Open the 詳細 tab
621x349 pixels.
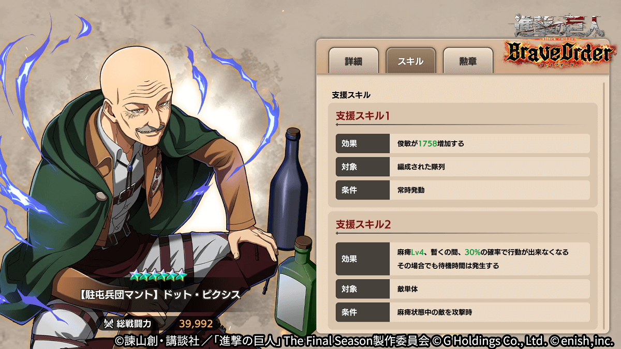tap(353, 60)
